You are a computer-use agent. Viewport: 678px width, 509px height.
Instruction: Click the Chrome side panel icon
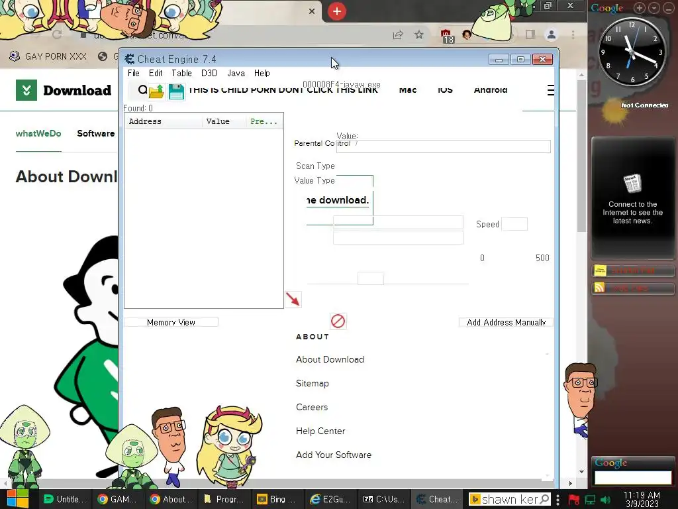tap(530, 34)
